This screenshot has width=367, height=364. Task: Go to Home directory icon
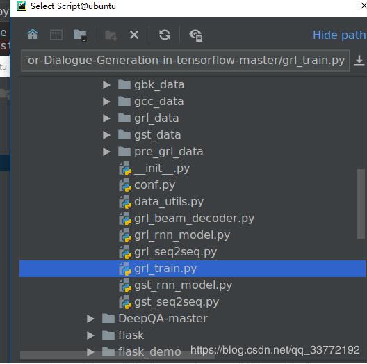pyautogui.click(x=33, y=35)
